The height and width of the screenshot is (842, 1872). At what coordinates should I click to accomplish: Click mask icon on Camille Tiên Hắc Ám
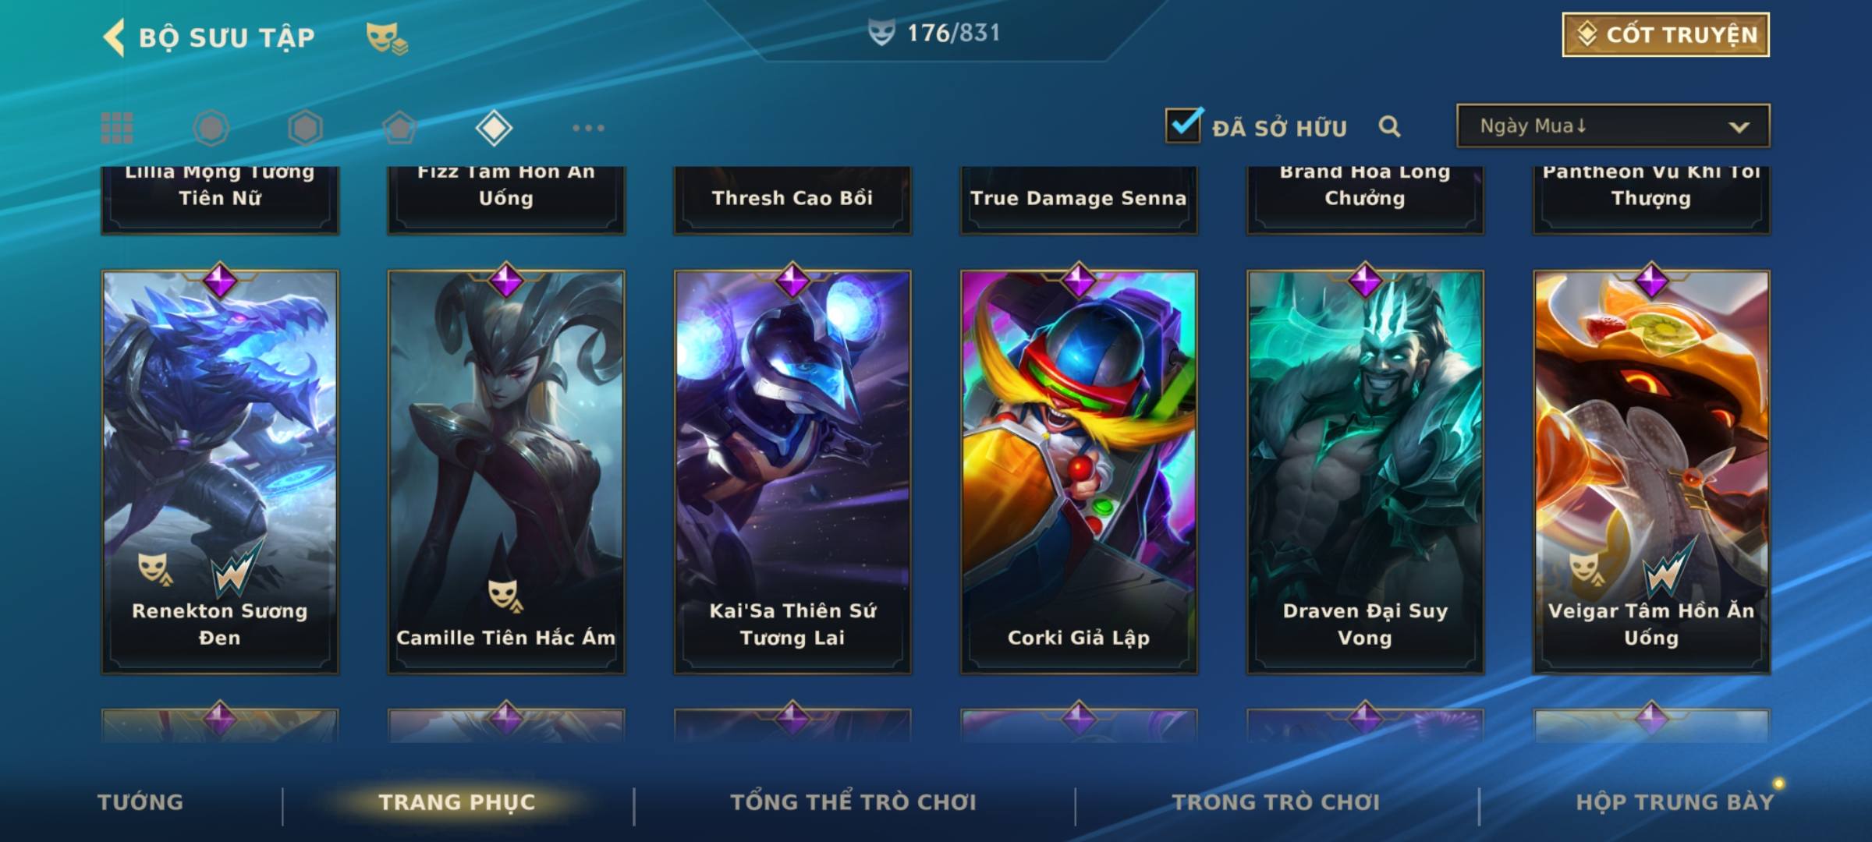(505, 596)
